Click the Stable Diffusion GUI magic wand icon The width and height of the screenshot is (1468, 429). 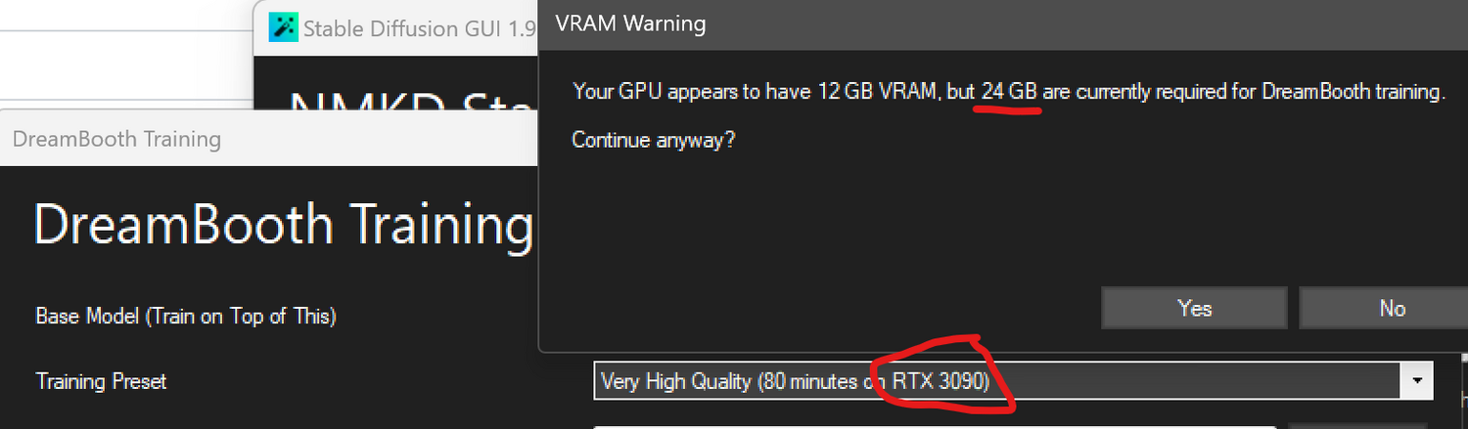pos(284,28)
